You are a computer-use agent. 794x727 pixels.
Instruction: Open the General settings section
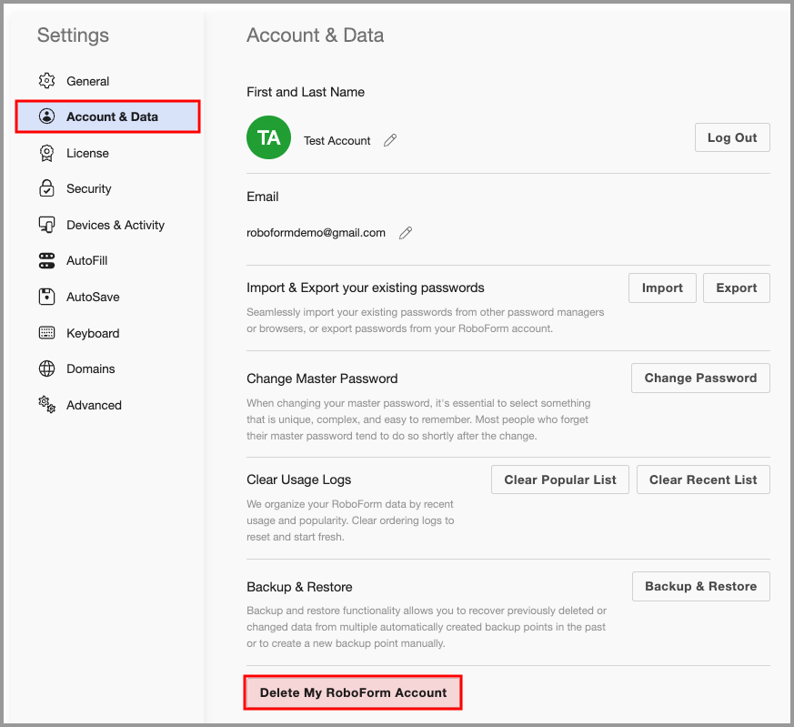(x=108, y=81)
